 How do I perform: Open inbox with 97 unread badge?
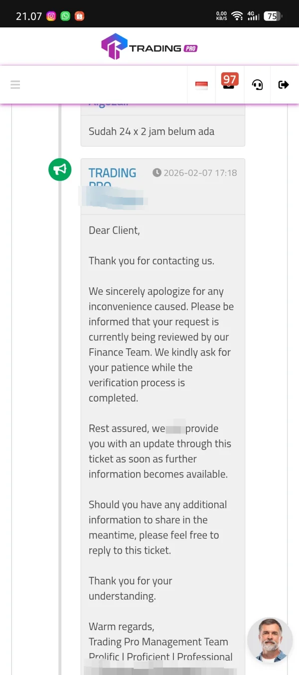coord(229,82)
